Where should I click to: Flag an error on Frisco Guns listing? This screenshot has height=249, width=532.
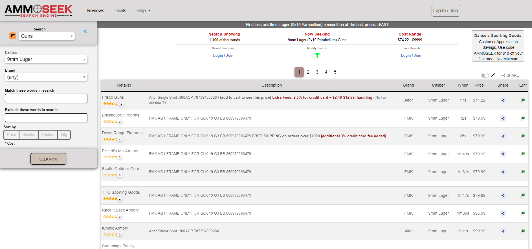pos(523,100)
